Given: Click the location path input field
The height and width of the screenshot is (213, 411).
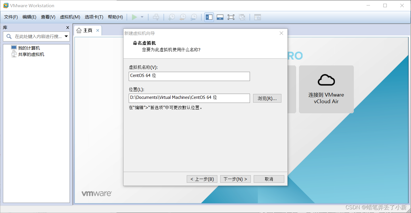Looking at the screenshot, I should (x=189, y=98).
